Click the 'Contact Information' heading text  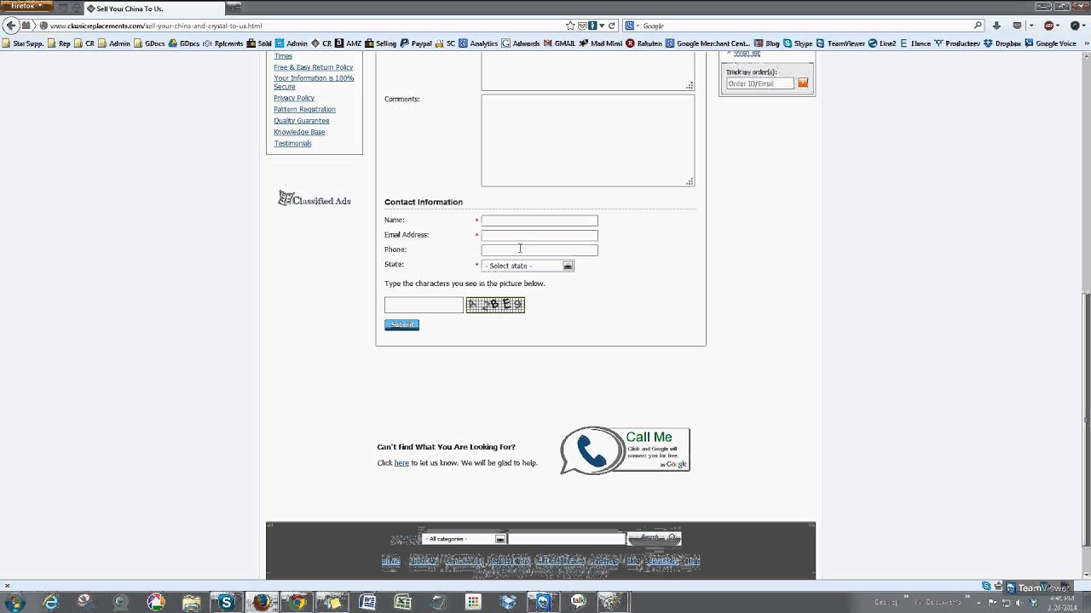[424, 202]
